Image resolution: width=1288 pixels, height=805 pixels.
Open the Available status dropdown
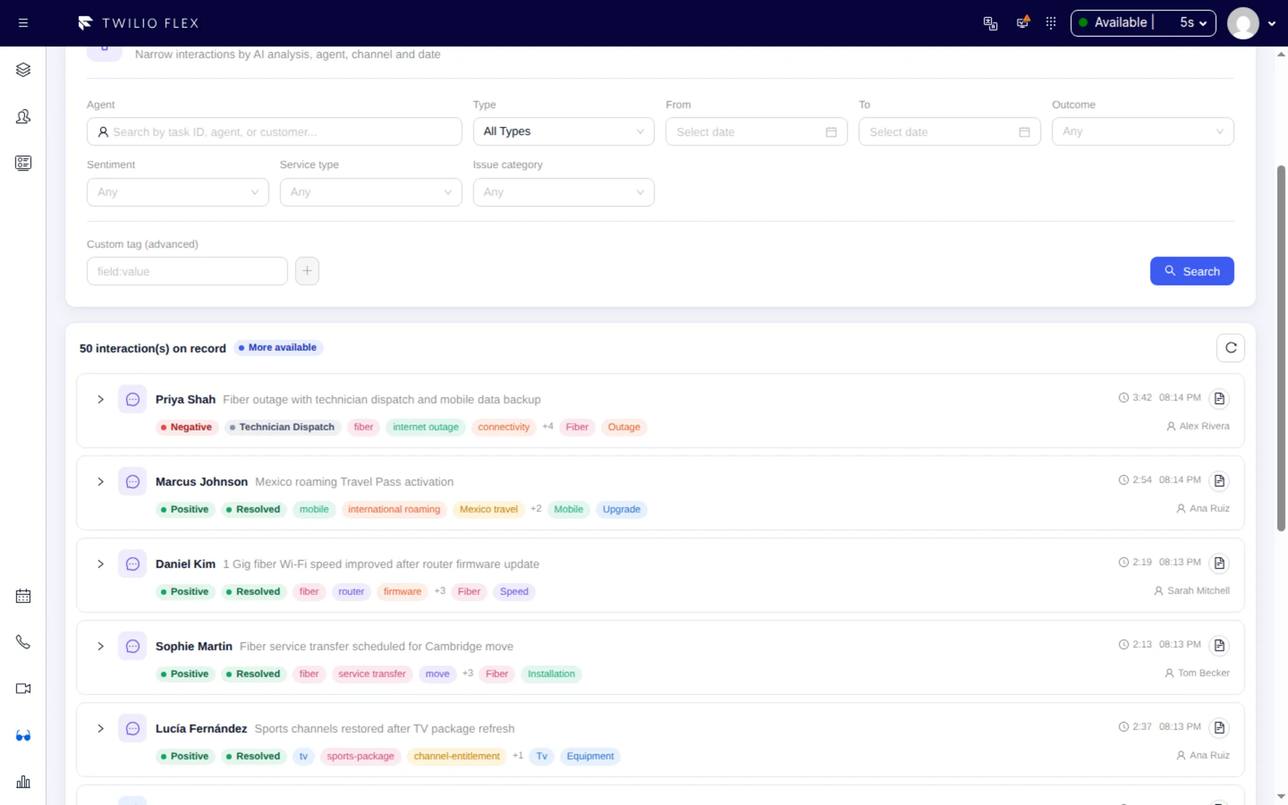[1143, 23]
